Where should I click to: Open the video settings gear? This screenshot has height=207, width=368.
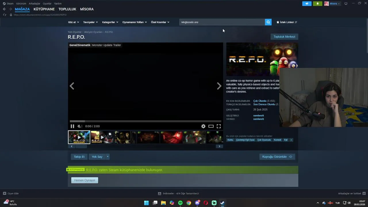click(x=203, y=126)
